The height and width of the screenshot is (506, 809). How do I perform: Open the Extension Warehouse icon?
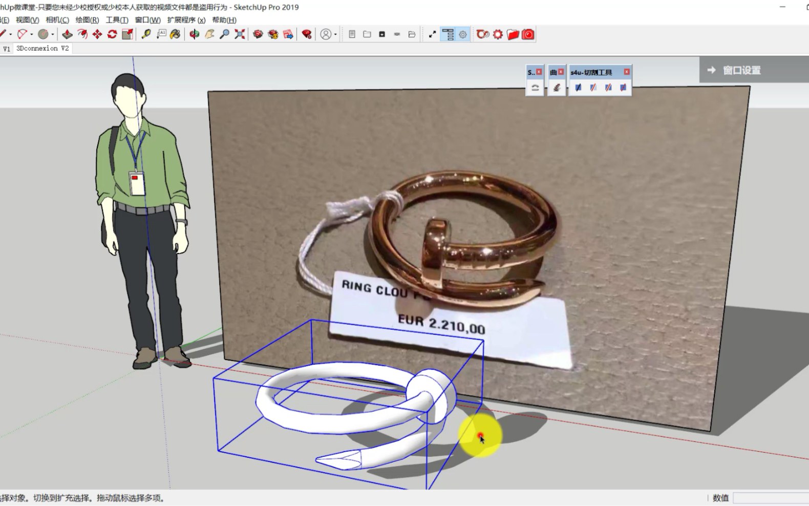[273, 34]
